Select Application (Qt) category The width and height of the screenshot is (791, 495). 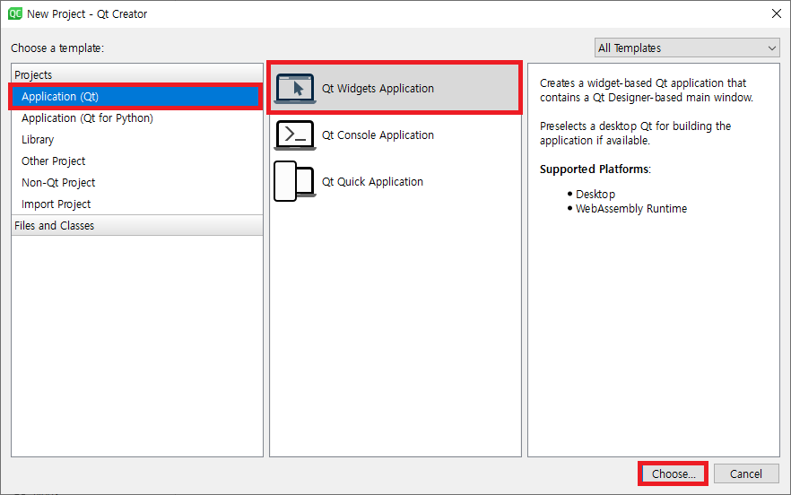[135, 96]
